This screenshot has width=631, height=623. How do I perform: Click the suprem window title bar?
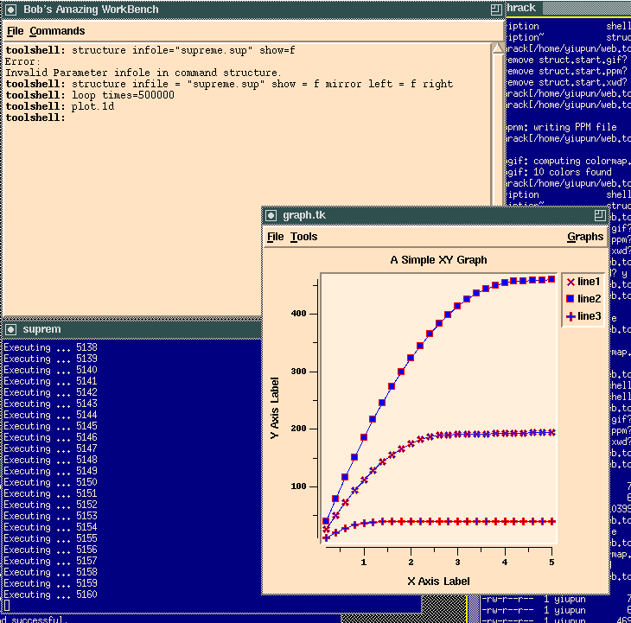point(130,329)
